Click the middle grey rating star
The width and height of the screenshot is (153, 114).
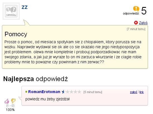coord(71,92)
